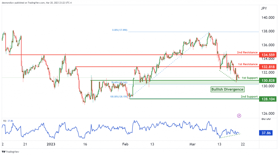Click the green 130.828 support price tag
The height and width of the screenshot is (155, 279).
[268, 80]
